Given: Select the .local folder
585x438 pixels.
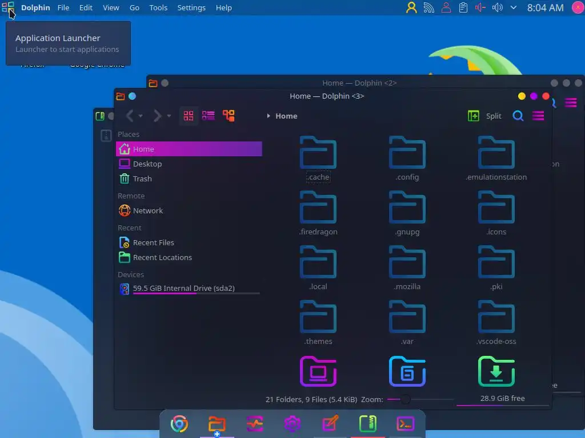Looking at the screenshot, I should pos(318,268).
